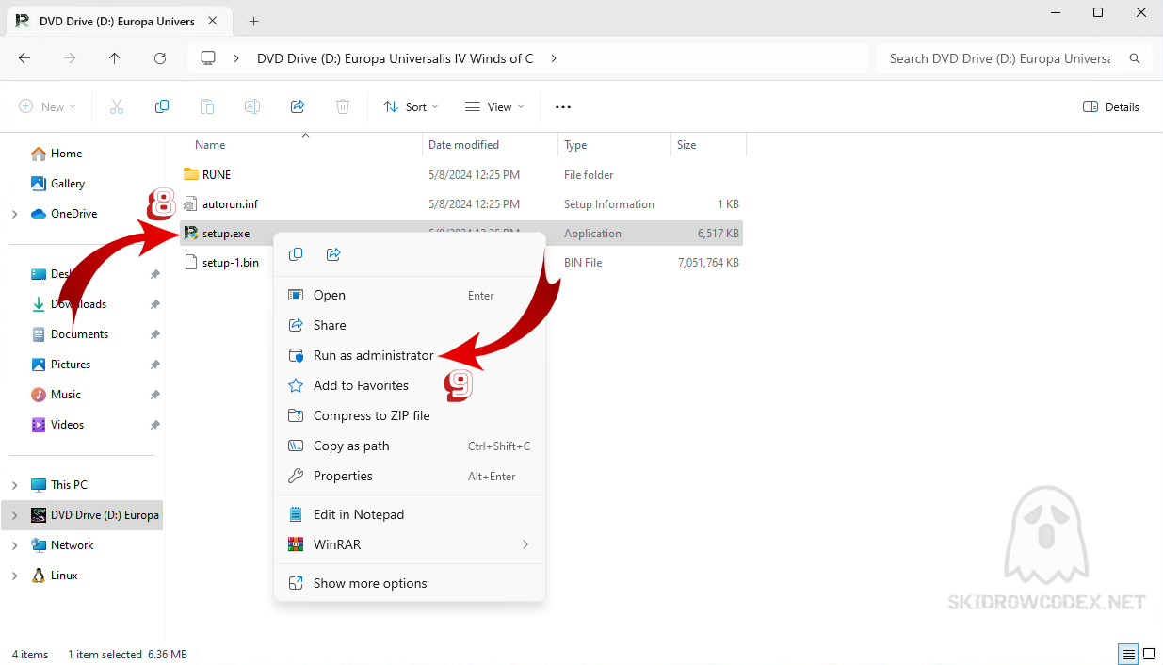Select the autorun.inf file icon

point(191,203)
